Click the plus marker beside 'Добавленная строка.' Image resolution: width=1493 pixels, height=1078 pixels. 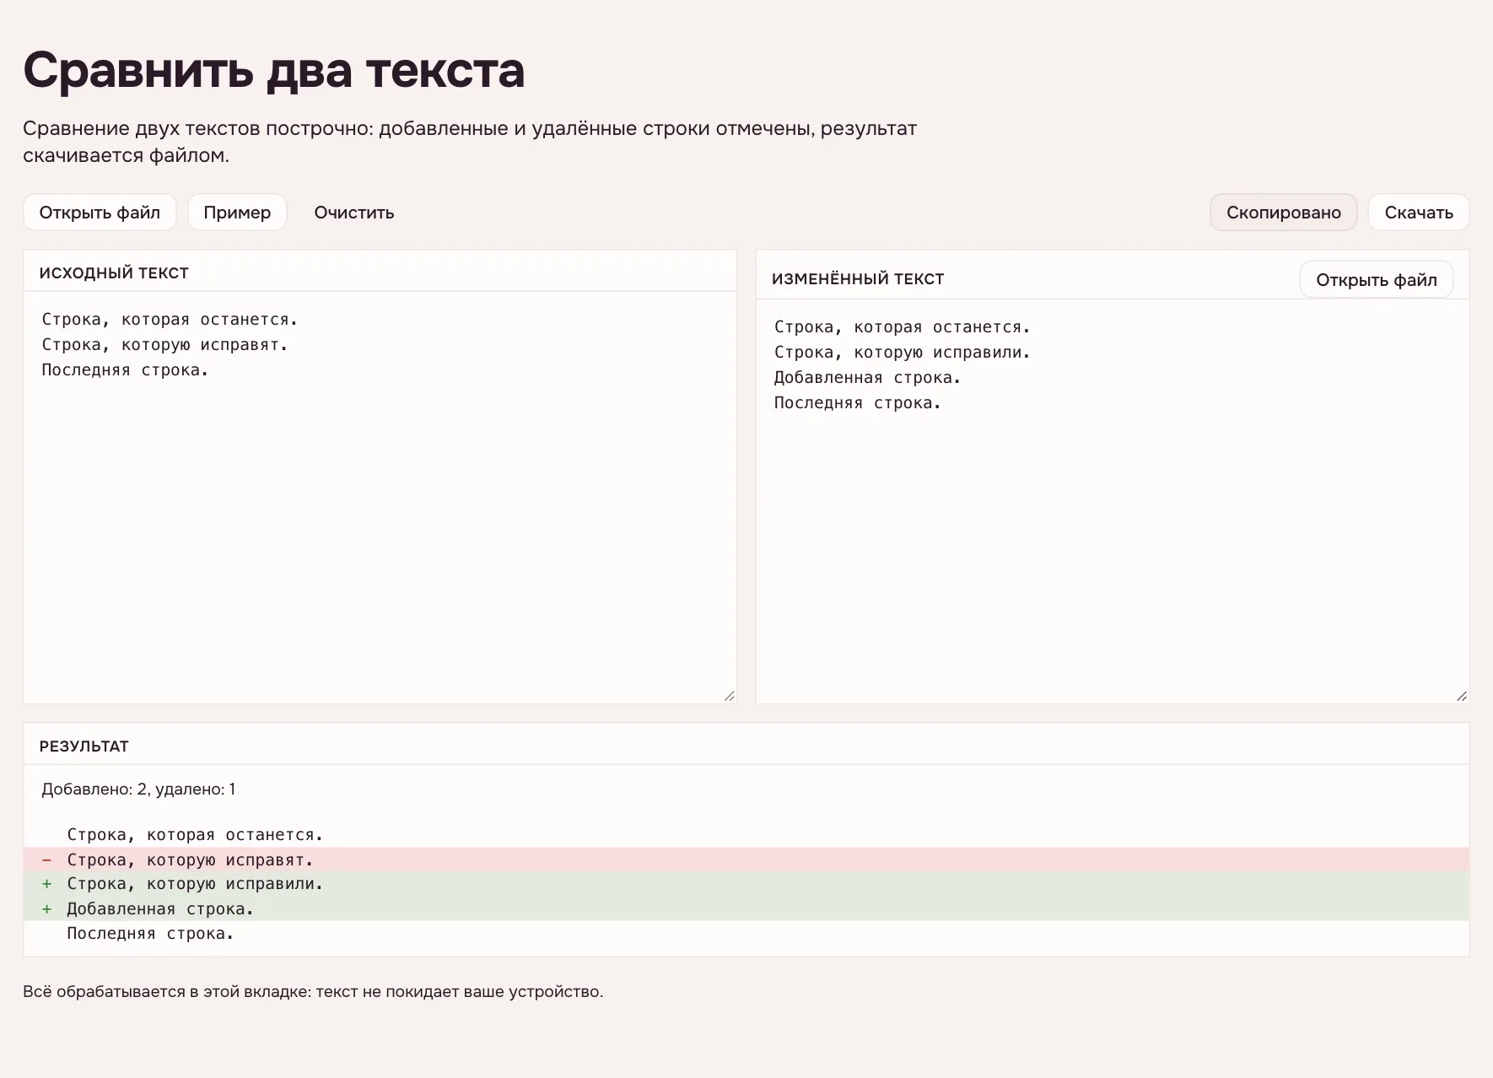[46, 908]
